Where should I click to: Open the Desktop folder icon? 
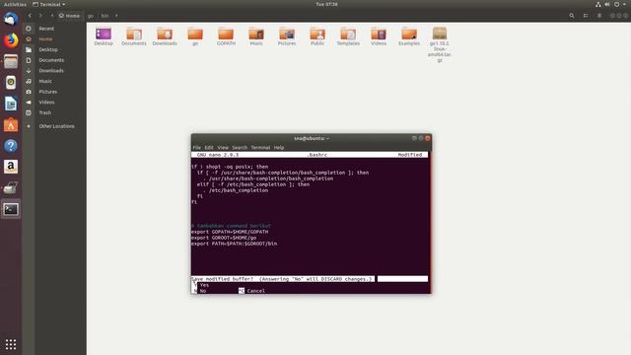point(104,36)
